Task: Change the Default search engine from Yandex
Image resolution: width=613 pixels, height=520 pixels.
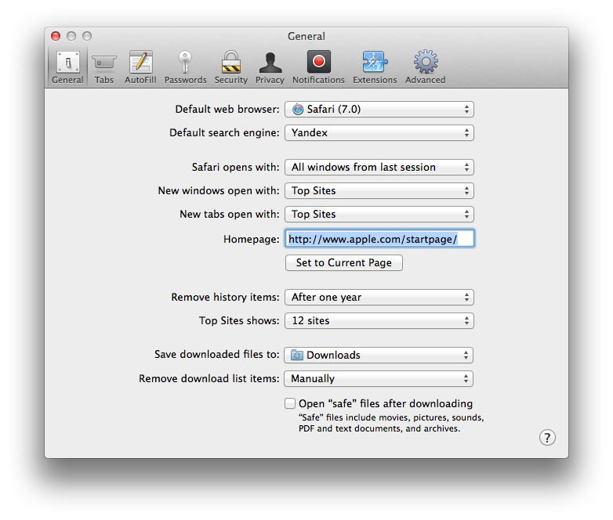Action: [x=379, y=133]
